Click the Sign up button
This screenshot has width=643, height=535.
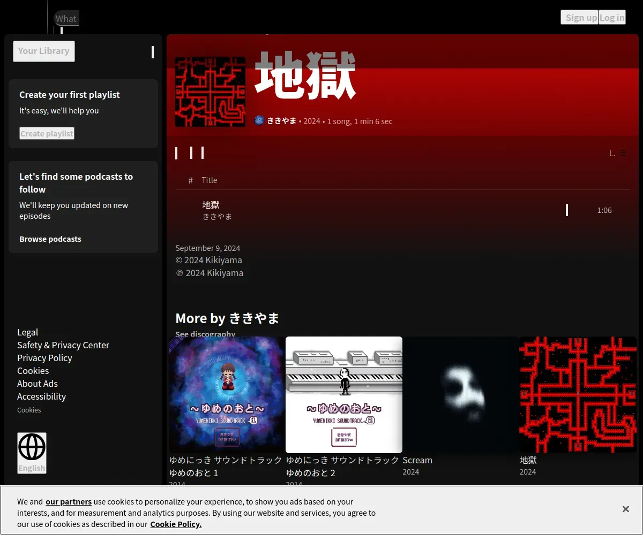click(579, 17)
